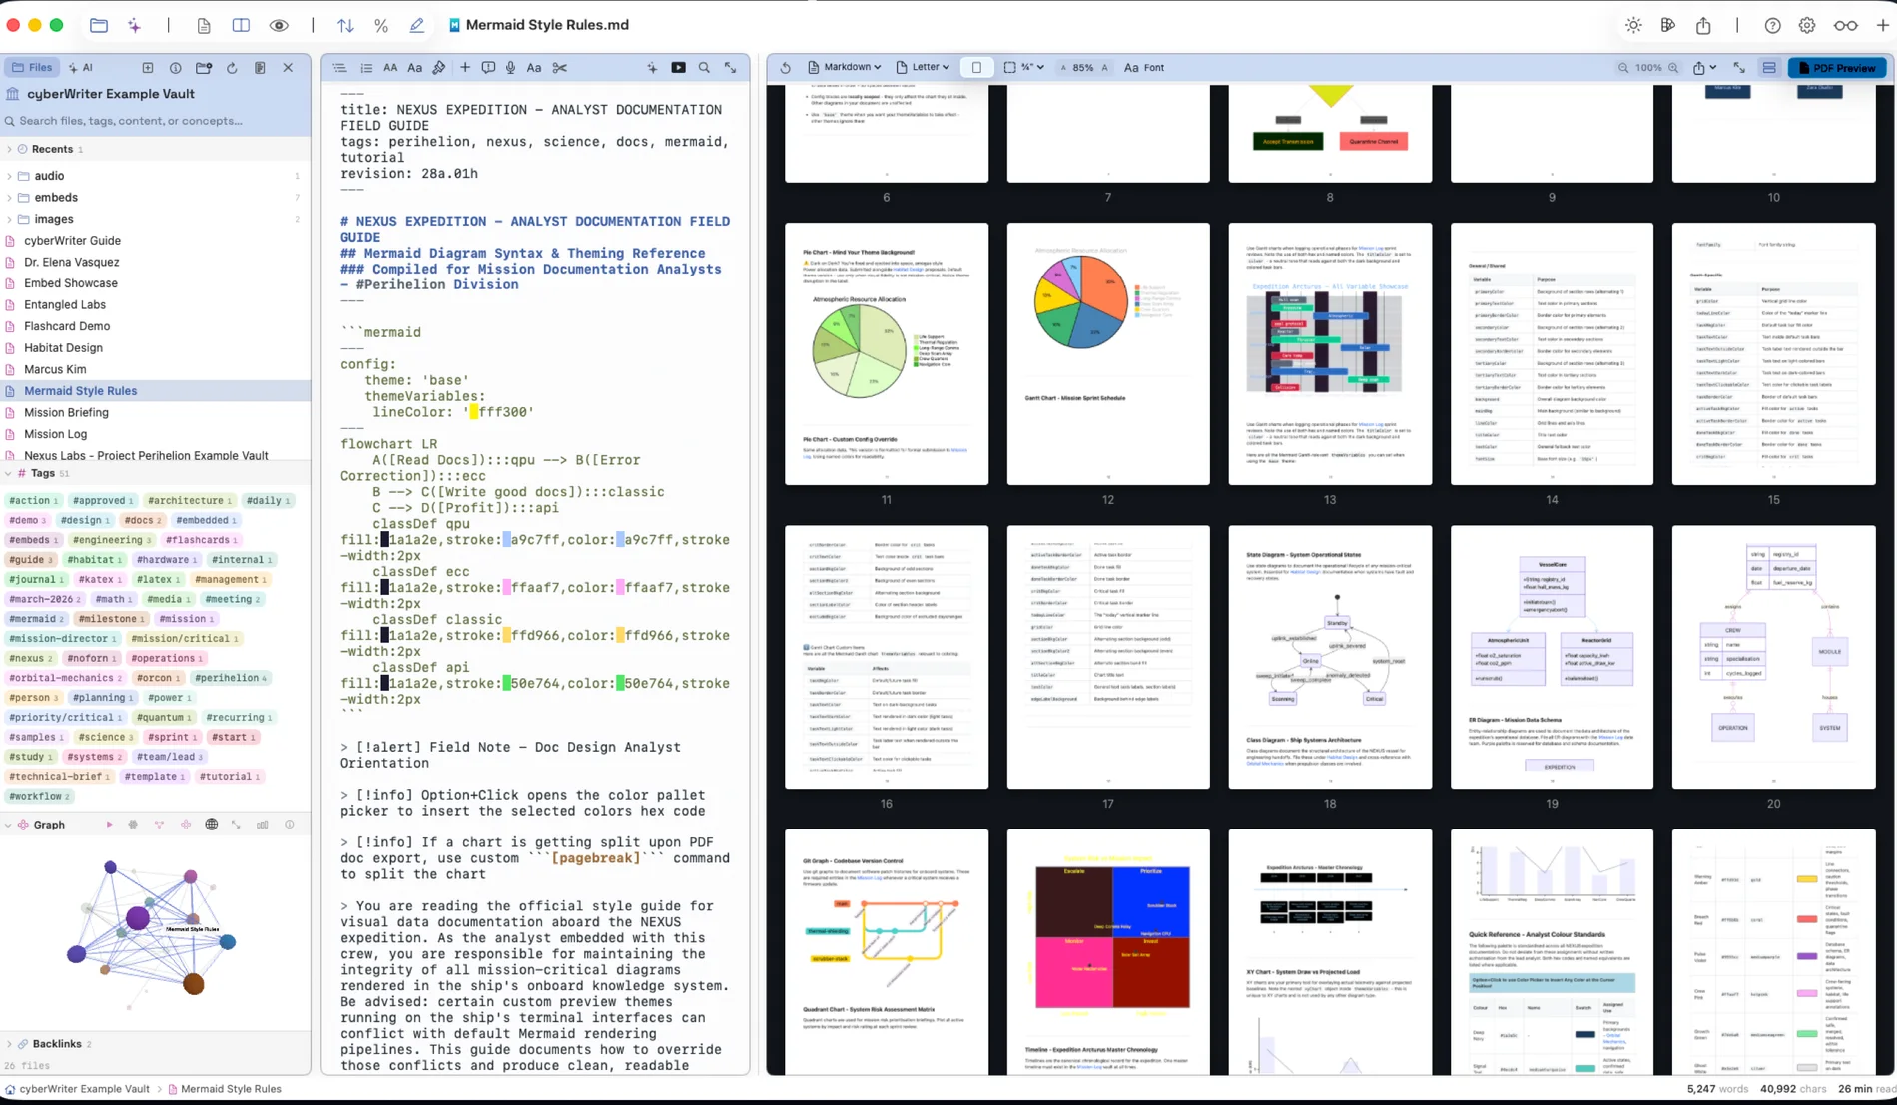Search within the editor using magnifier

pos(704,68)
